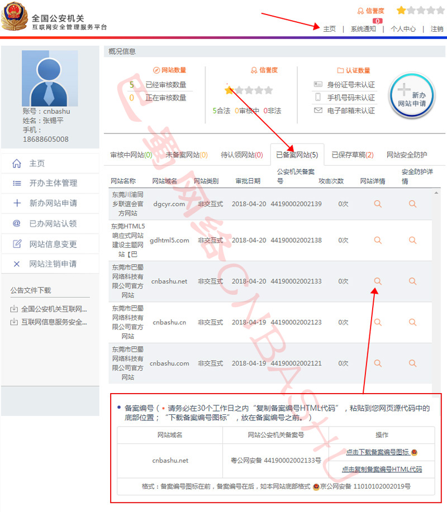This screenshot has height=512, width=447.
Task: Click website details magnifier for cnbashu.cn
Action: click(x=378, y=322)
